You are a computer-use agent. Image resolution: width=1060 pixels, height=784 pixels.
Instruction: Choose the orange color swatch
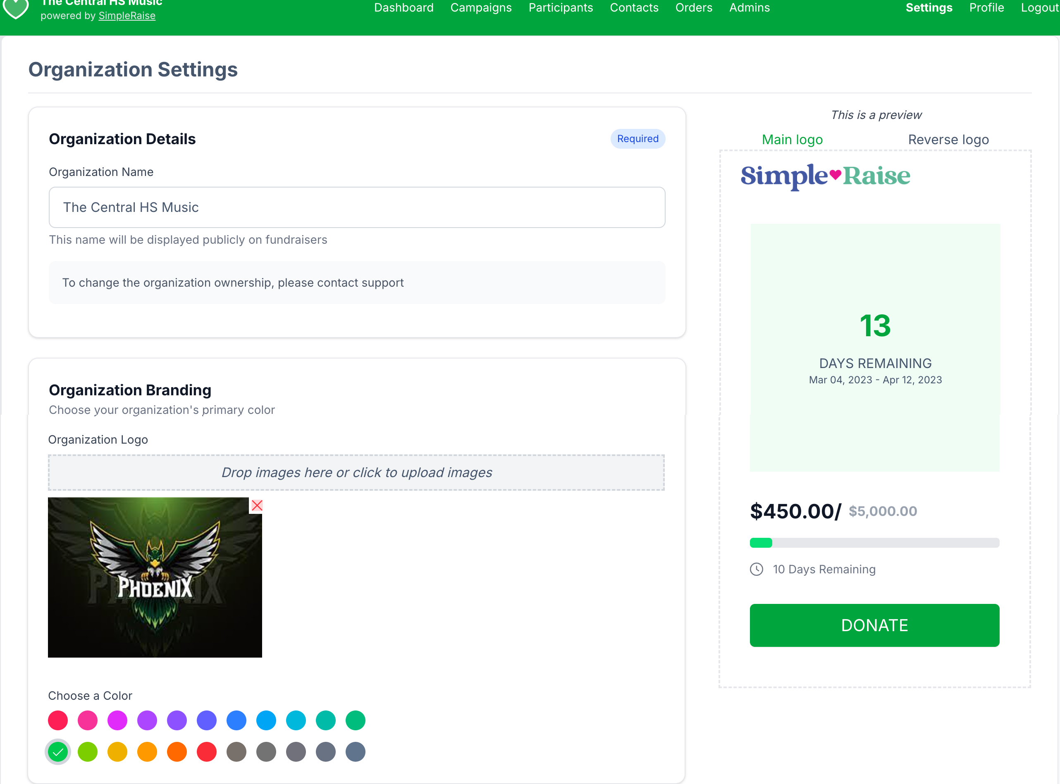177,752
